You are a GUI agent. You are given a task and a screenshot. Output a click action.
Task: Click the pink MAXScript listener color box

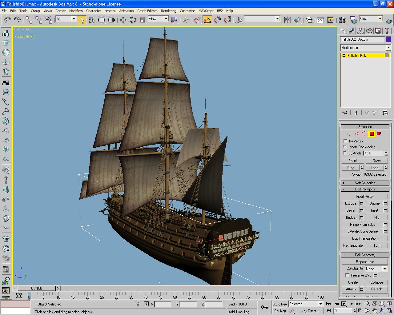15,304
